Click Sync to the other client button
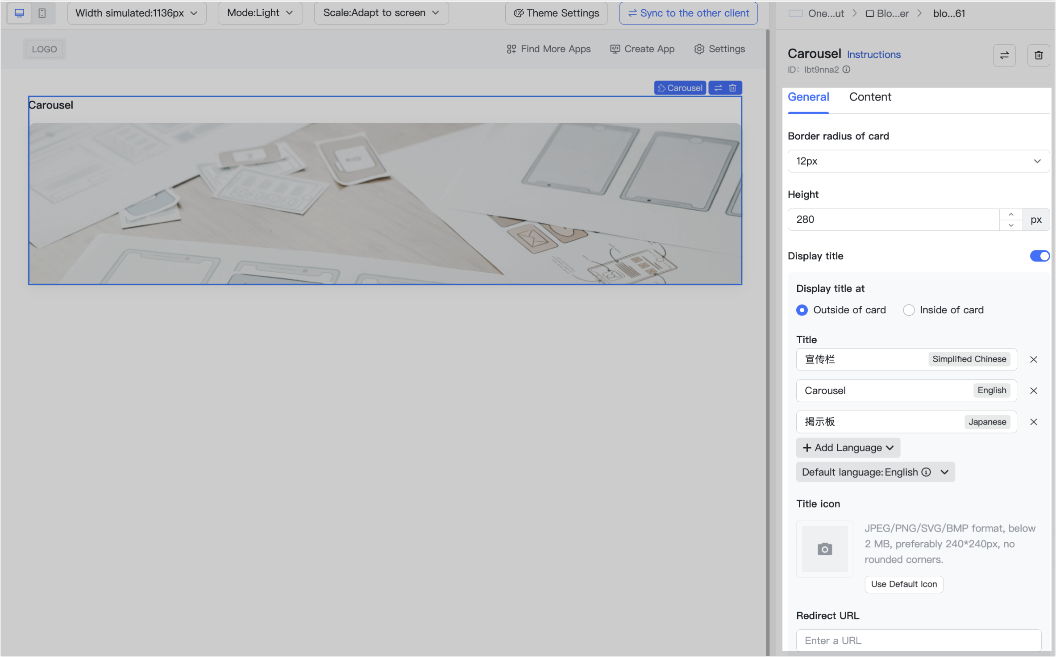 (688, 13)
